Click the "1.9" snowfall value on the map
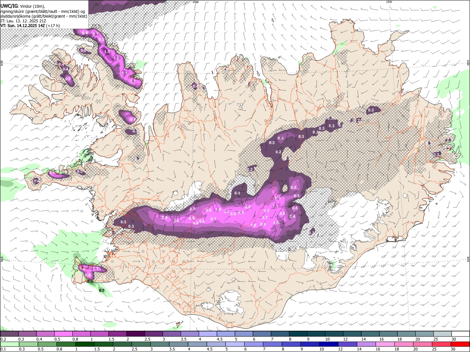 click(107, 52)
